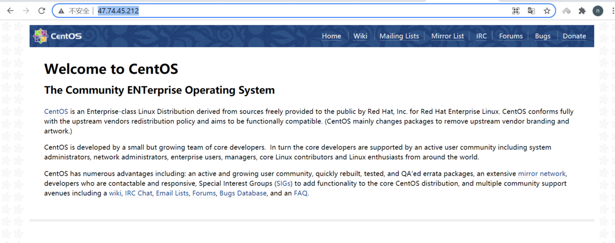Click the browser forward arrow
The width and height of the screenshot is (615, 243).
coord(26,11)
